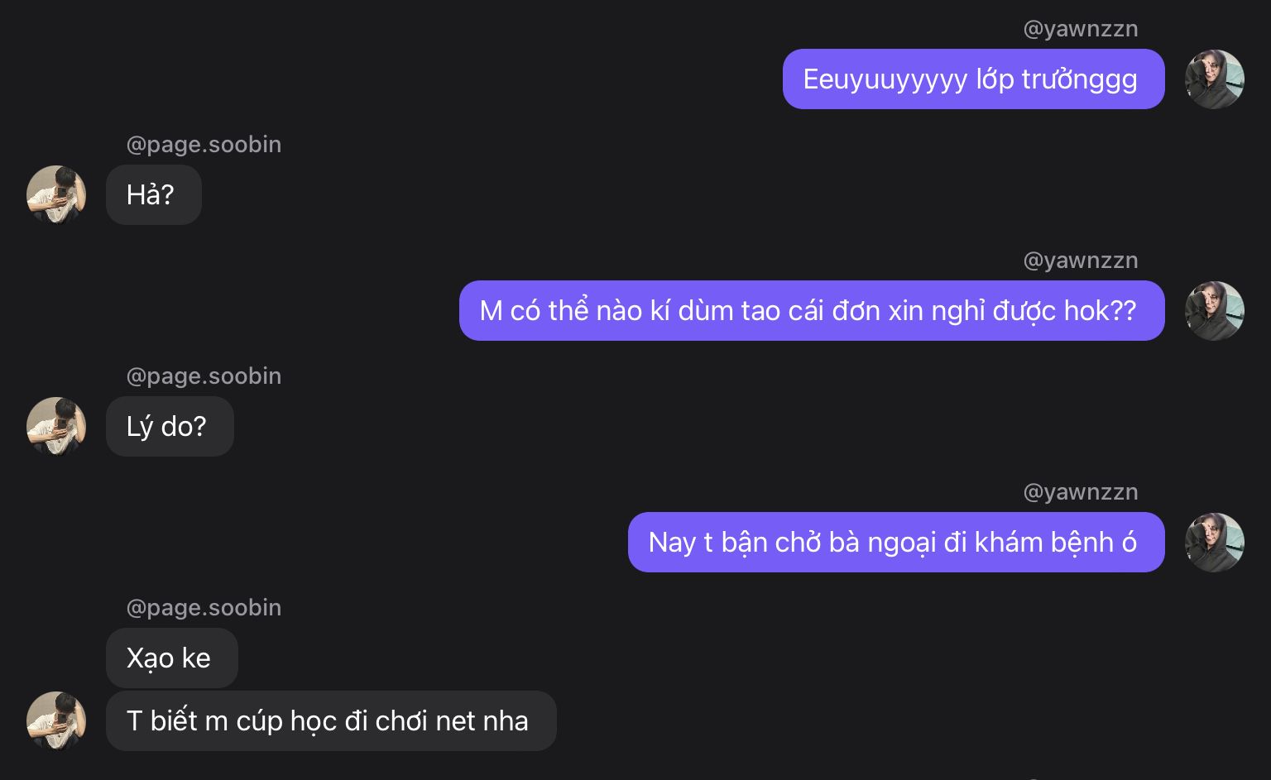Open the @page.soobin username above "Xạo ke"
1271x780 pixels.
[x=204, y=608]
